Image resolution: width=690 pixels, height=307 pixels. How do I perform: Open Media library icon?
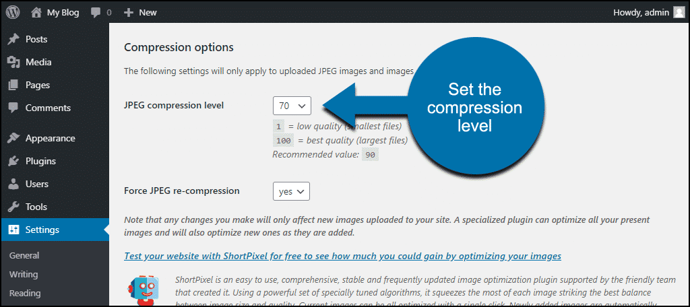(13, 62)
